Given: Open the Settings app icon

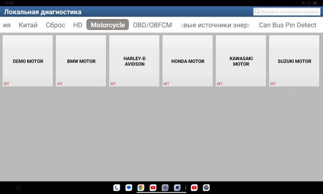Looking at the screenshot, I should (x=165, y=188).
